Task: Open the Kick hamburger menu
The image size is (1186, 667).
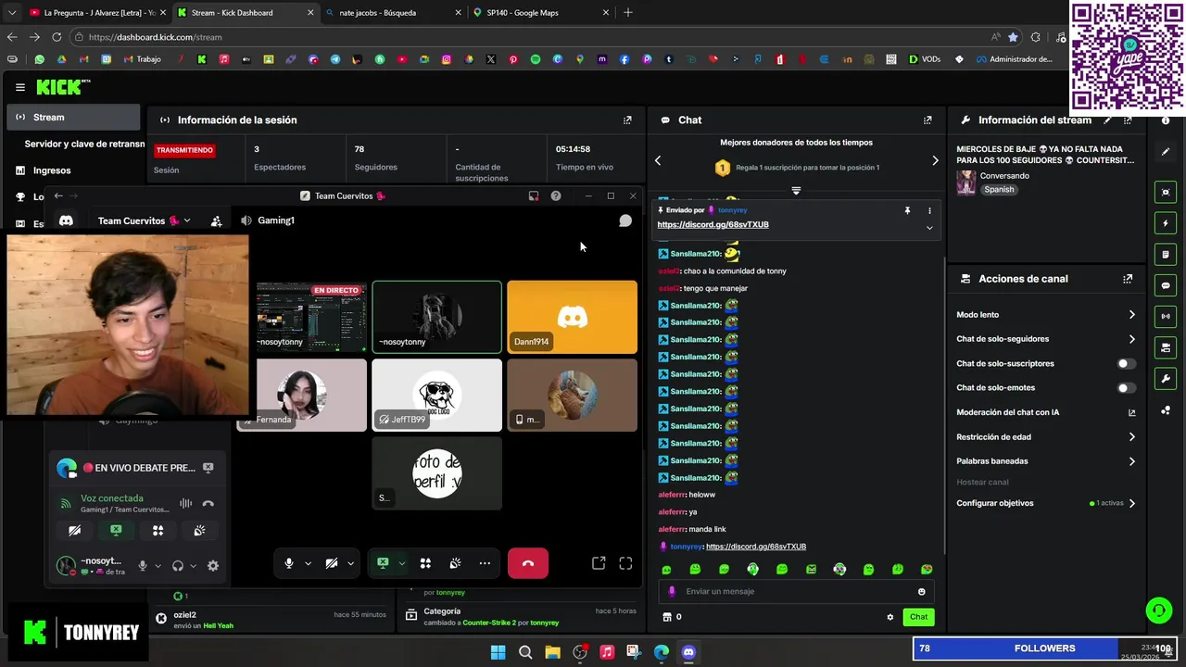Action: click(19, 87)
